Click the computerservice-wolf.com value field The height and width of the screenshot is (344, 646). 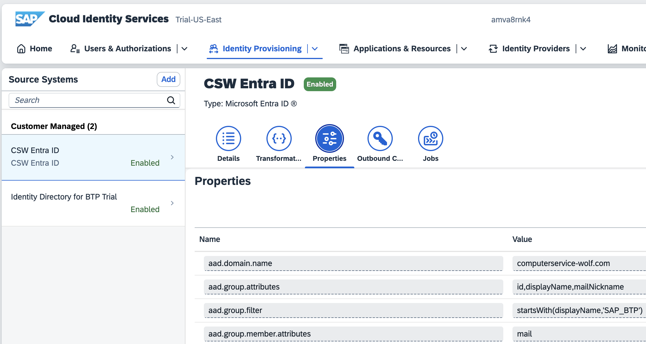[x=579, y=263]
